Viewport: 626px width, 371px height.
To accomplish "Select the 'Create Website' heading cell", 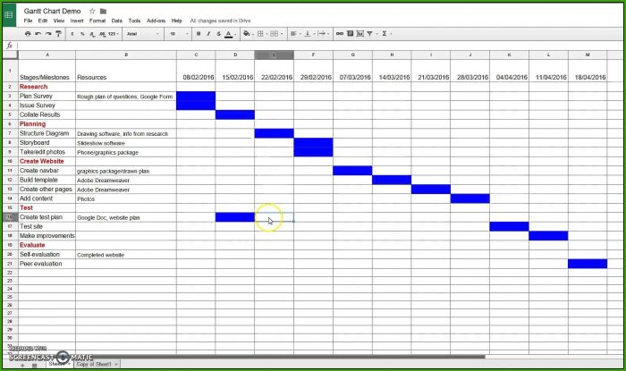I will [47, 161].
